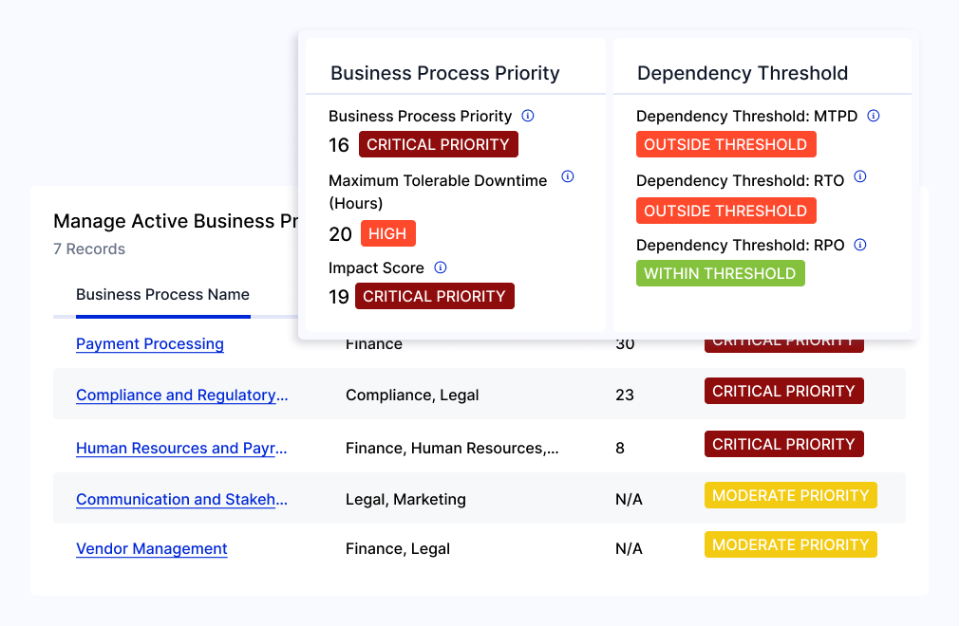Click CRITICAL PRIORITY badge in Human Resources row
960x626 pixels.
point(784,444)
